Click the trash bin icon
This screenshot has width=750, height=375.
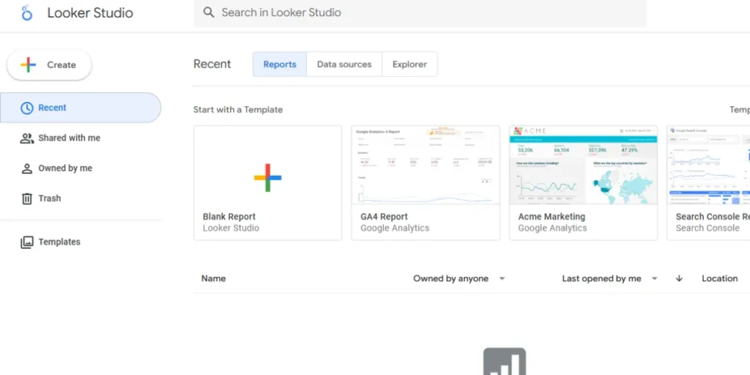pyautogui.click(x=27, y=198)
